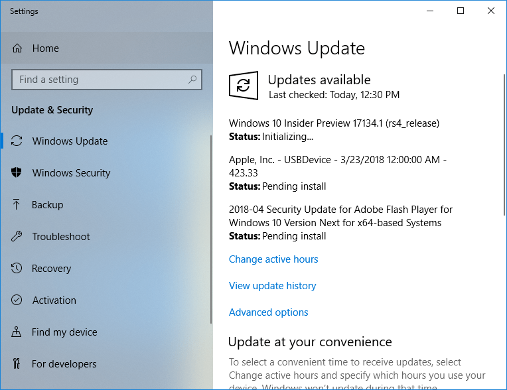Image resolution: width=507 pixels, height=390 pixels.
Task: Select Windows Update in the sidebar
Action: coord(106,141)
